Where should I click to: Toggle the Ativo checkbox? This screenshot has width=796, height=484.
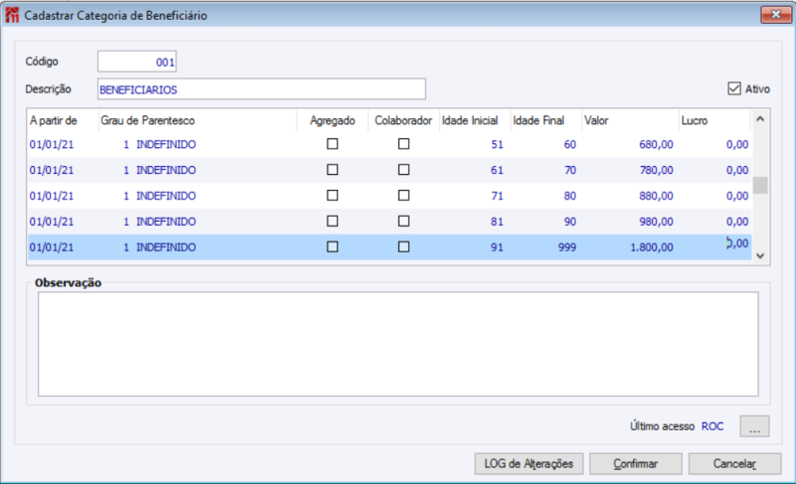click(734, 88)
